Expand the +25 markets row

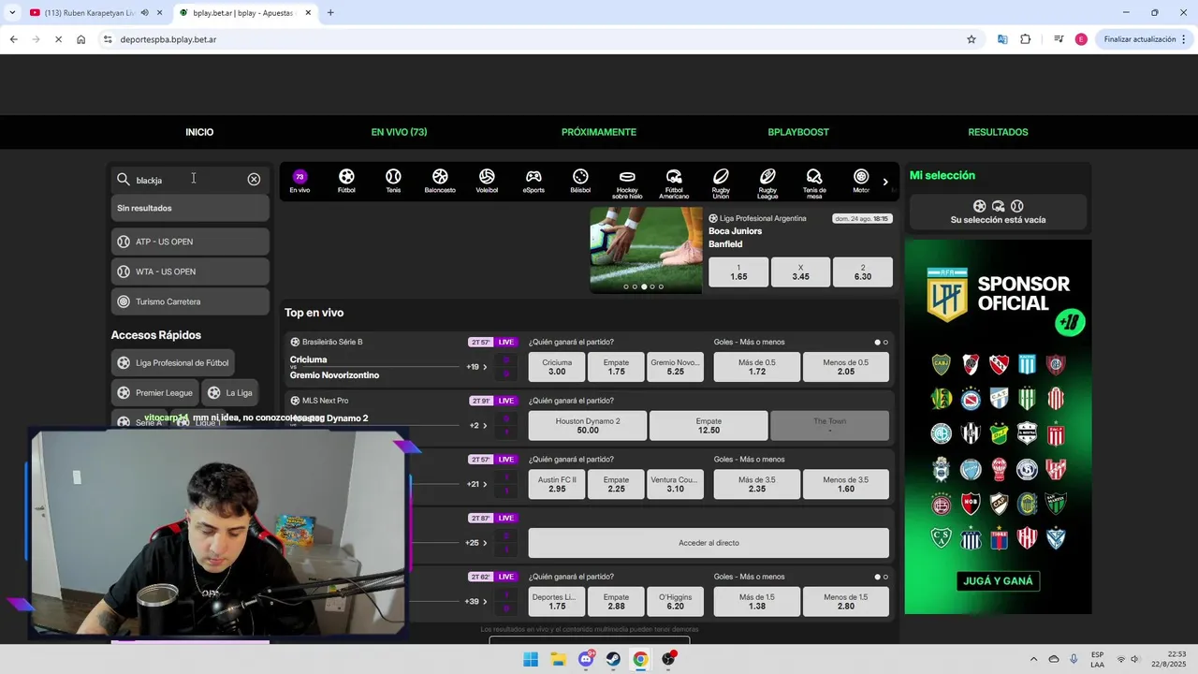click(x=477, y=543)
